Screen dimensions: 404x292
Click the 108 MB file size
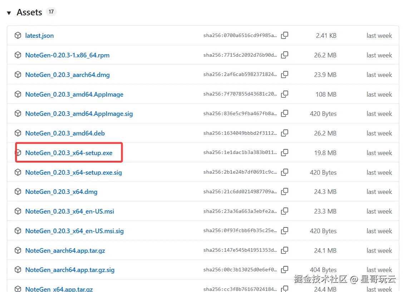[x=326, y=94]
